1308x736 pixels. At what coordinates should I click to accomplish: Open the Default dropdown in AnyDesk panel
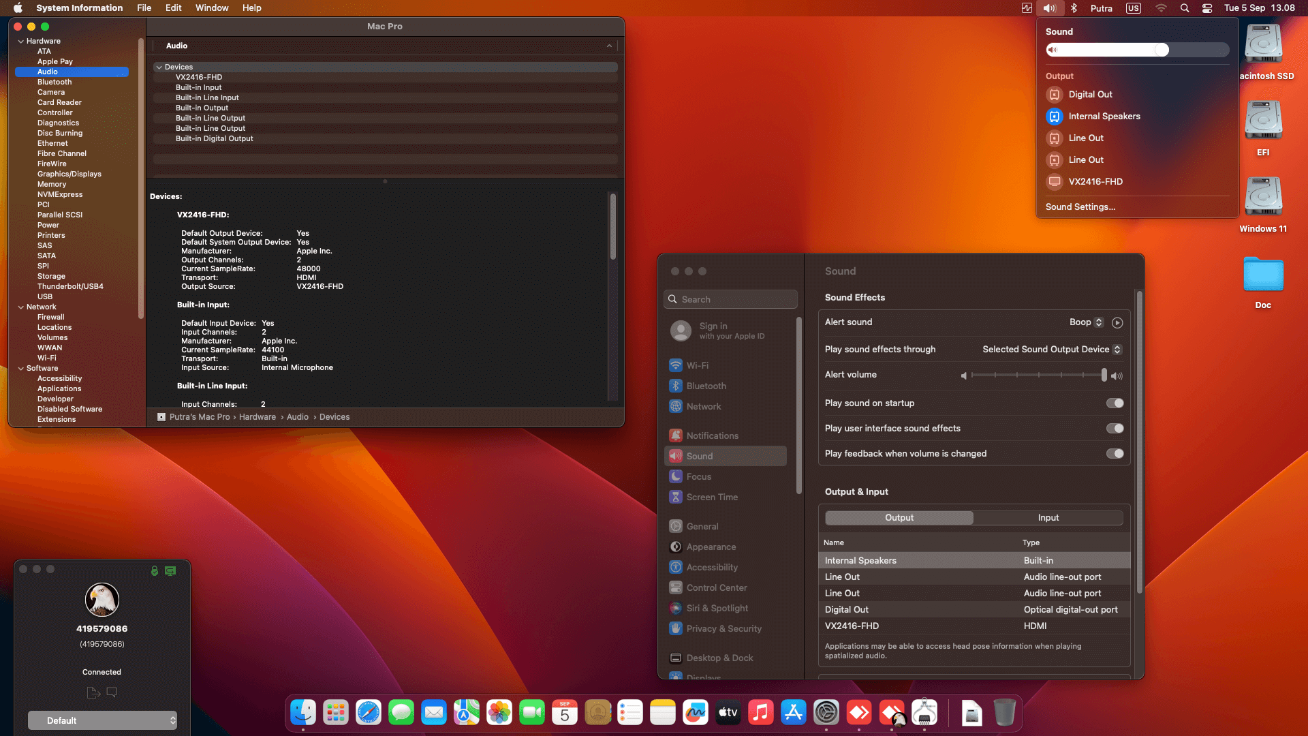tap(102, 721)
